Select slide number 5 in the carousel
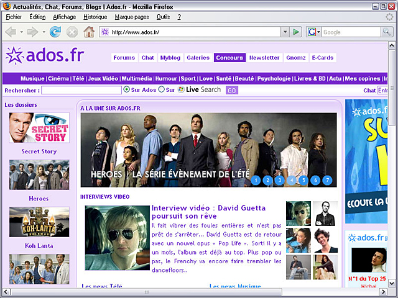 tap(303, 180)
